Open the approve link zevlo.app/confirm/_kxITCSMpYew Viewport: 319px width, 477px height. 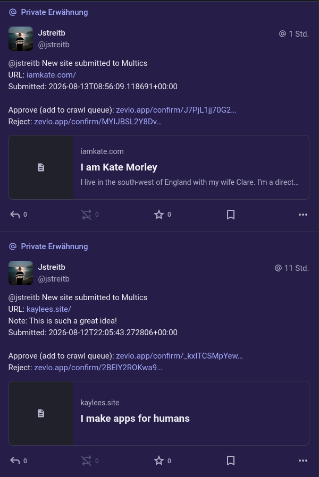click(x=179, y=356)
